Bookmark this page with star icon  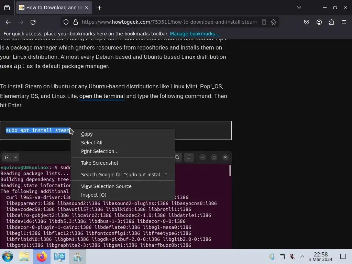273,22
